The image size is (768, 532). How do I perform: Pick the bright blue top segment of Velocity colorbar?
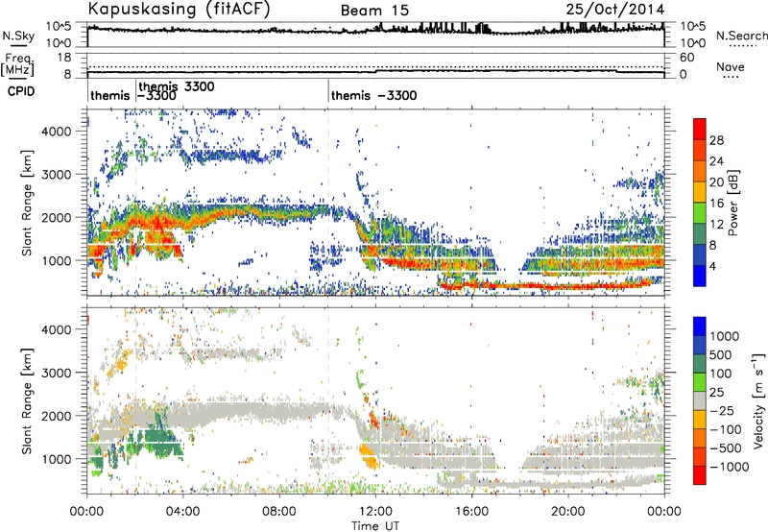(700, 326)
